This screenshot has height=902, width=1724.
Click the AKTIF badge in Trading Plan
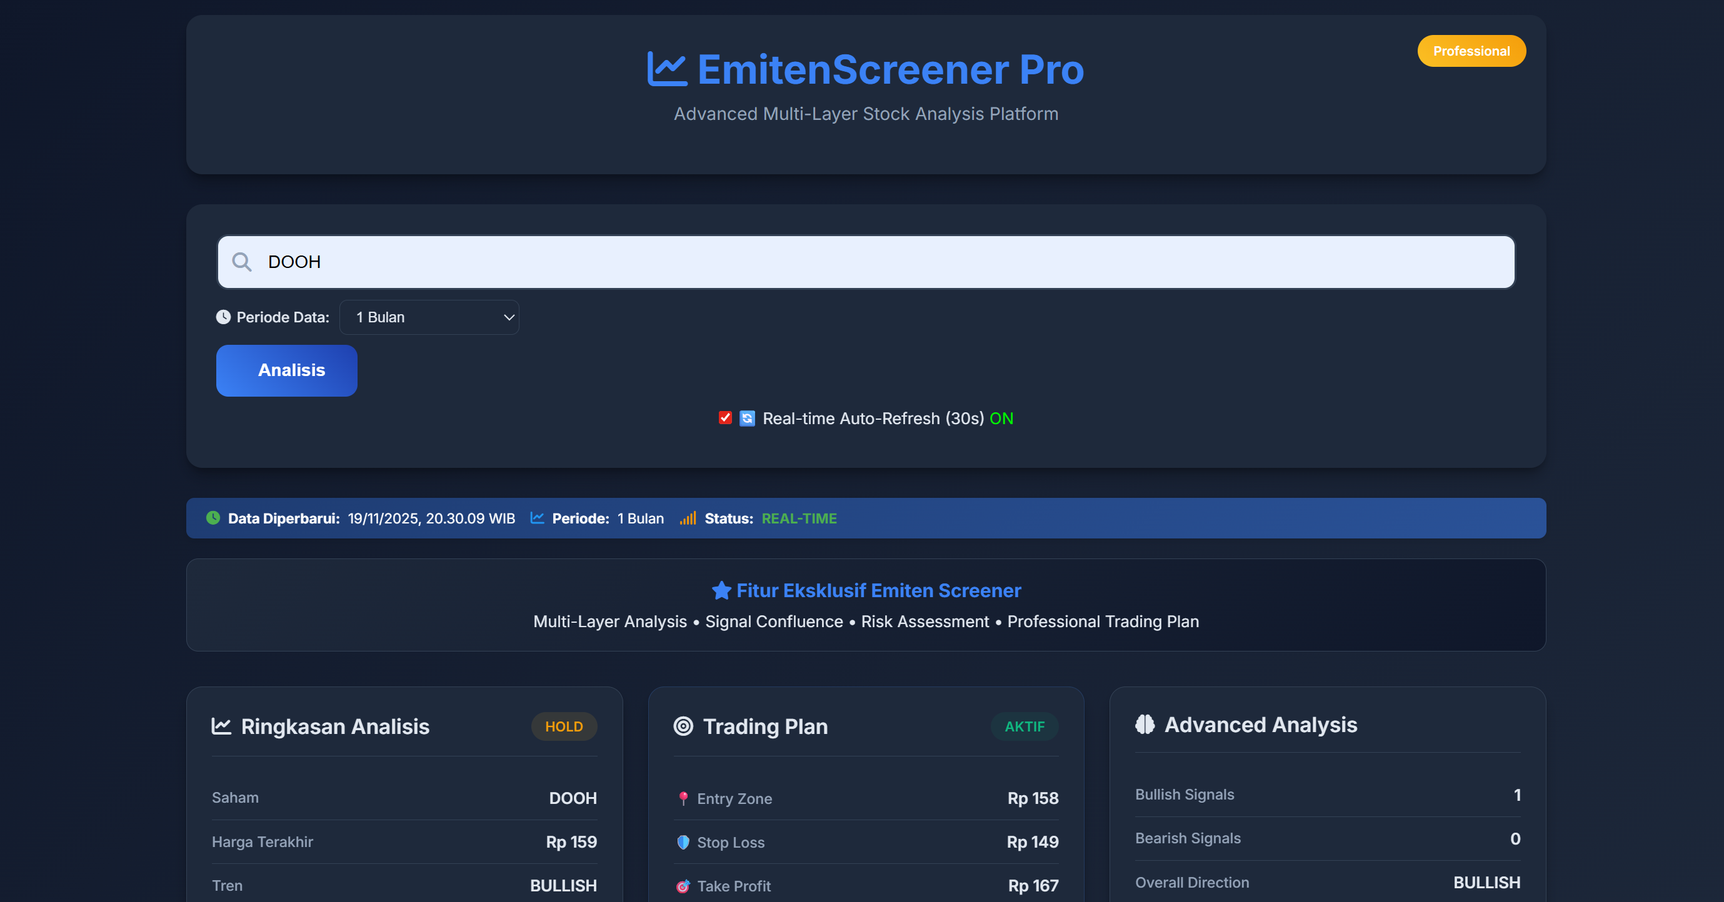click(x=1024, y=726)
